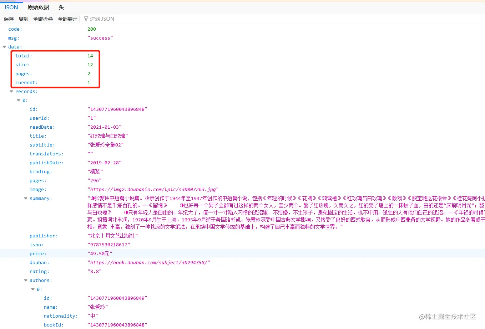Select the total value 14
Image resolution: width=485 pixels, height=329 pixels.
[x=90, y=56]
